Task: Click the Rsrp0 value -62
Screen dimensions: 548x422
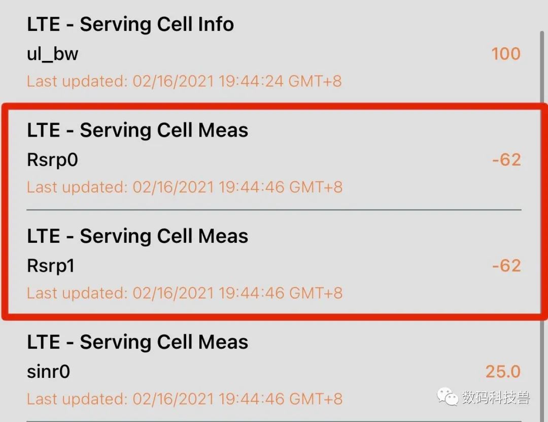Action: click(x=507, y=160)
